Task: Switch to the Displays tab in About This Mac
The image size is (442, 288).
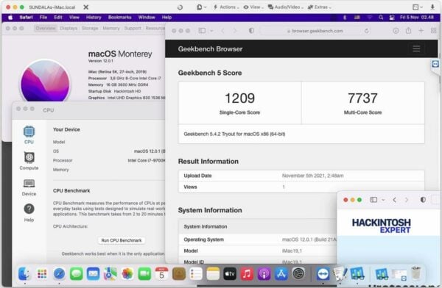Action: 69,28
